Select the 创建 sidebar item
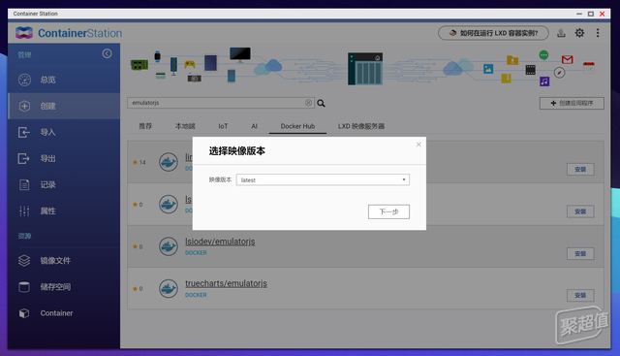Image resolution: width=620 pixels, height=356 pixels. coord(64,106)
